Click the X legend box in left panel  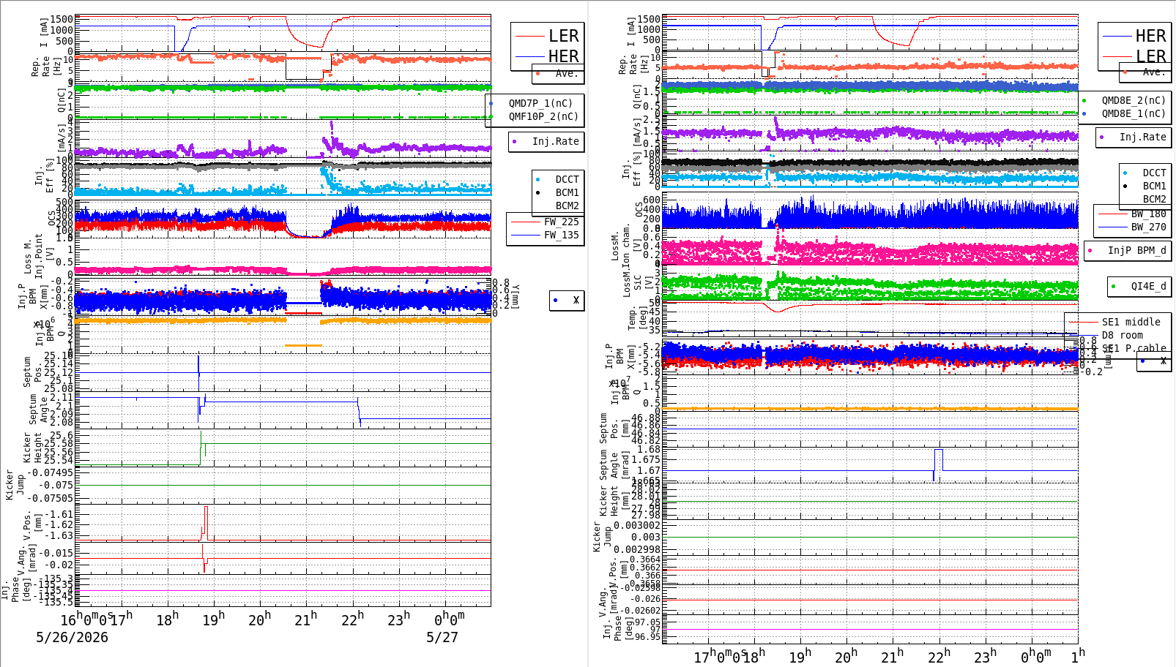click(x=567, y=300)
